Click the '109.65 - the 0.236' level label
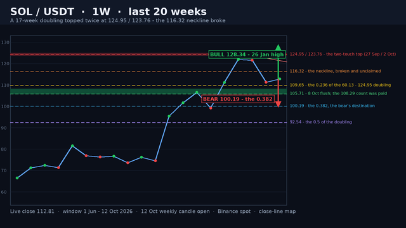Image resolution: width=406 pixels, height=228 pixels. 340,85
